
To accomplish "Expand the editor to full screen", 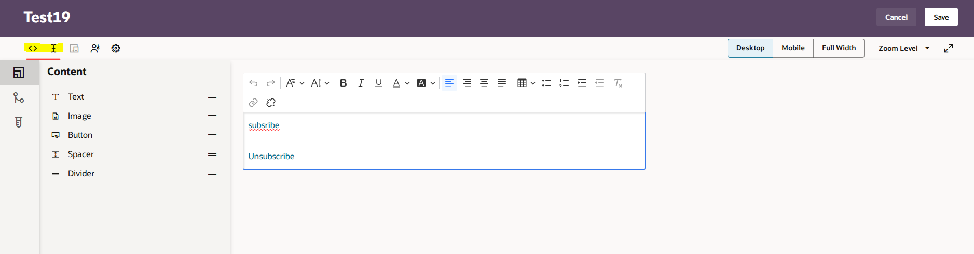I will pos(949,48).
